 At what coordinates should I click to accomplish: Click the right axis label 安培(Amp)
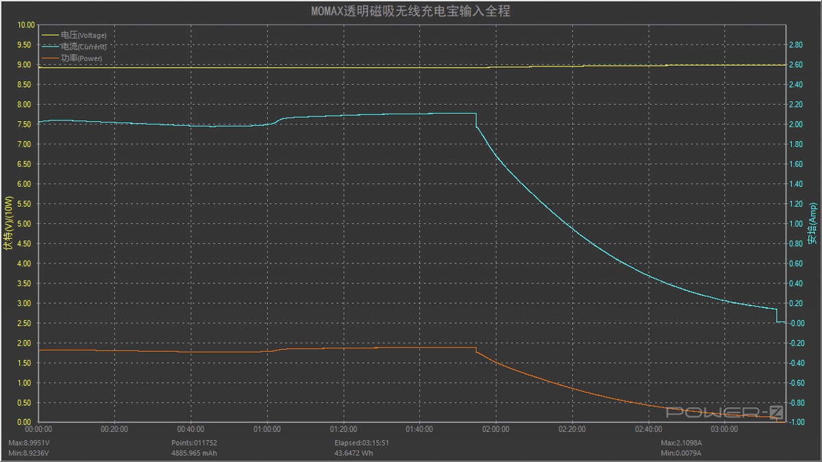(x=812, y=224)
